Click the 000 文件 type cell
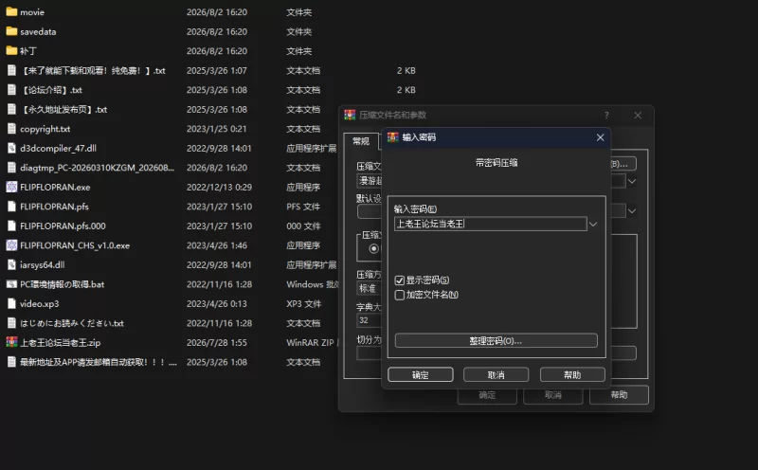 pyautogui.click(x=303, y=226)
